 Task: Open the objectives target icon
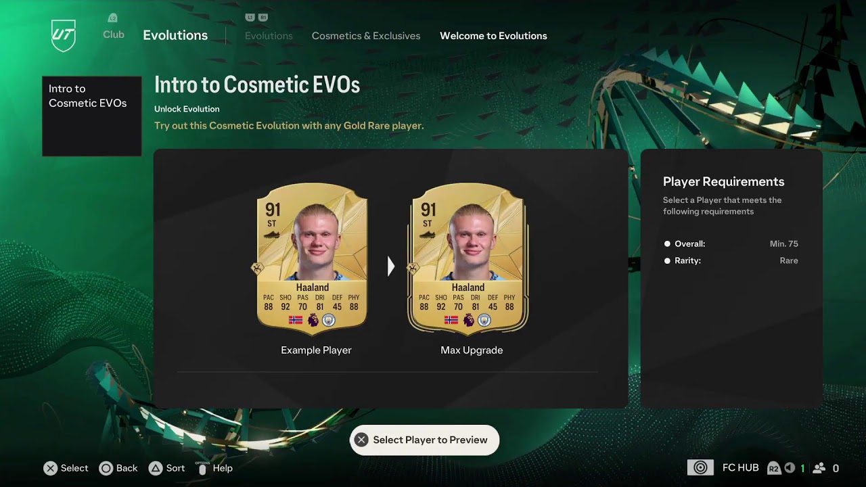(700, 468)
